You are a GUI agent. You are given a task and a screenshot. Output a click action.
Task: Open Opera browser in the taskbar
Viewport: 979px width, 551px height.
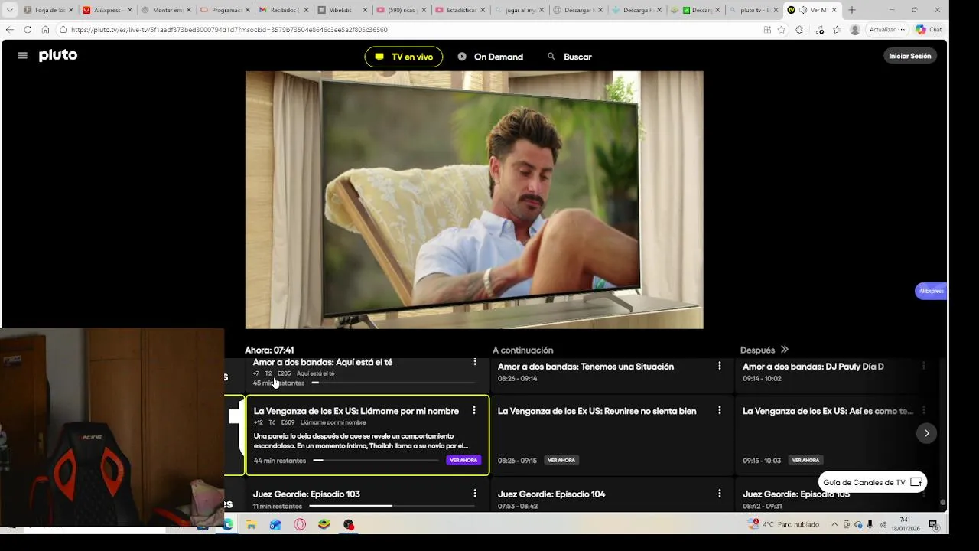coord(300,524)
